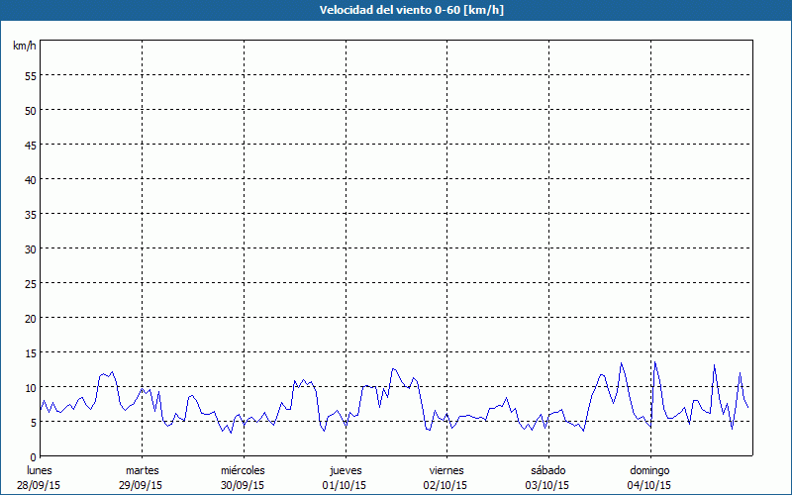Click the "km/h" unit label on the axis
792x495 pixels.
[25, 46]
